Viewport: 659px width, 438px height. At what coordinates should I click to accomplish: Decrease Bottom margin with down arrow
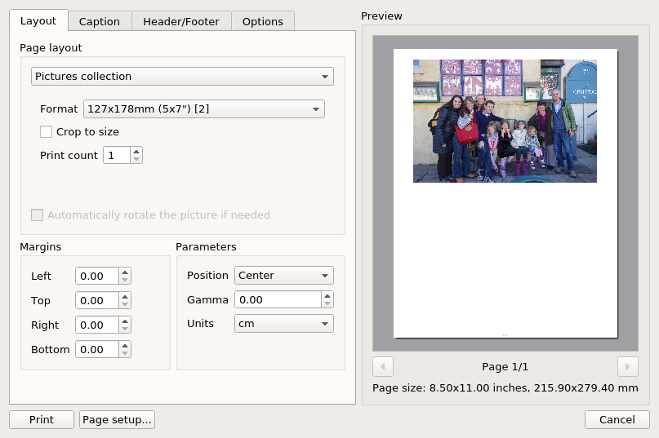click(x=125, y=353)
